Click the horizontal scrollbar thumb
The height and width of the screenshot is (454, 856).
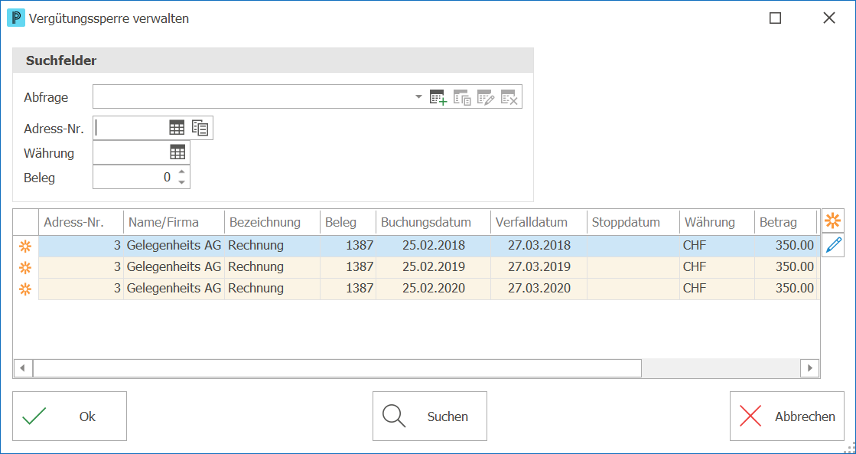(x=337, y=367)
